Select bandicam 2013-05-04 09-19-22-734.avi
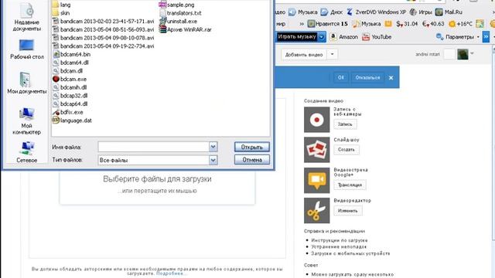 coord(103,46)
